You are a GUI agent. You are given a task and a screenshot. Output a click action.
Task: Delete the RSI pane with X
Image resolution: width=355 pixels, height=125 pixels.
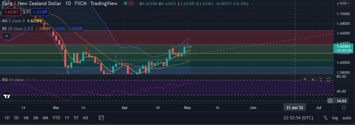coord(313,80)
